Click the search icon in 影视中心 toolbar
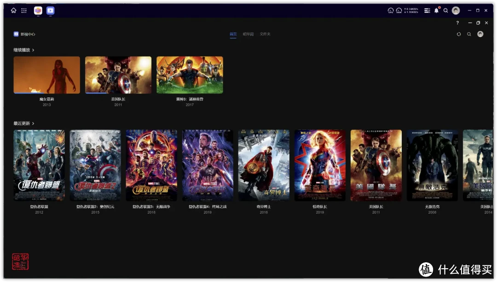This screenshot has width=497, height=282. [x=469, y=34]
